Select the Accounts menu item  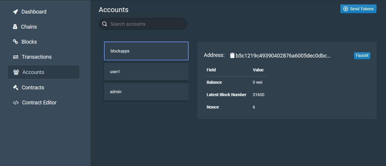44,72
